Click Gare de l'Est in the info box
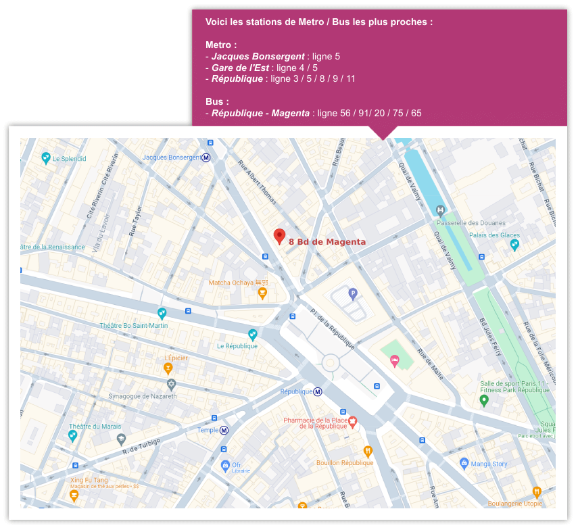Image resolution: width=578 pixels, height=532 pixels. click(241, 68)
